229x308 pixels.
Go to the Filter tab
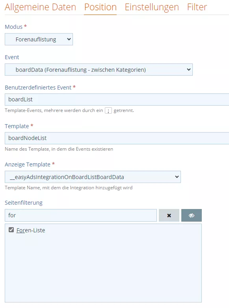pos(197,7)
